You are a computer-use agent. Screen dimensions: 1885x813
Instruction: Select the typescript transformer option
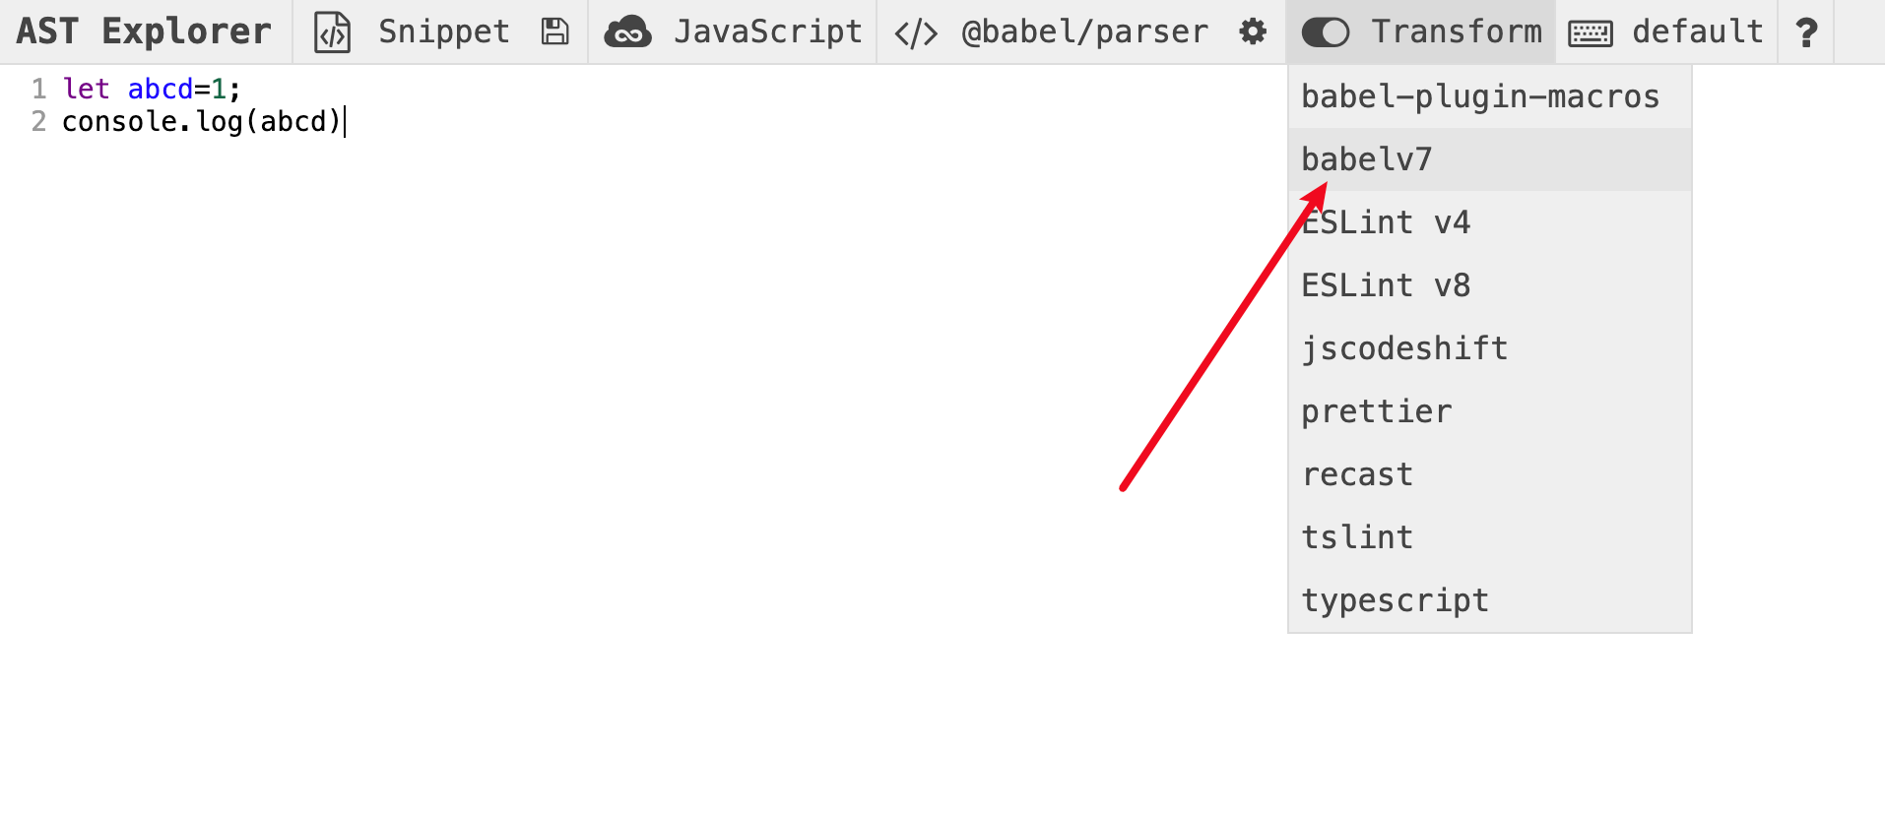point(1395,600)
